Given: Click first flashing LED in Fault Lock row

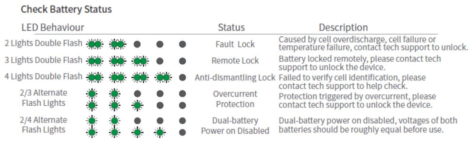Looking at the screenshot, I should click(95, 45).
